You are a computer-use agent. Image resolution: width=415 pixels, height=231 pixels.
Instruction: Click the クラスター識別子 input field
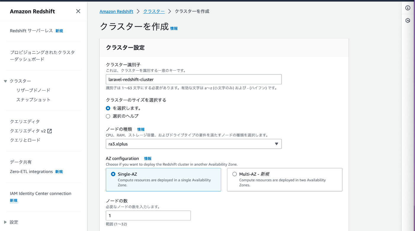[194, 79]
